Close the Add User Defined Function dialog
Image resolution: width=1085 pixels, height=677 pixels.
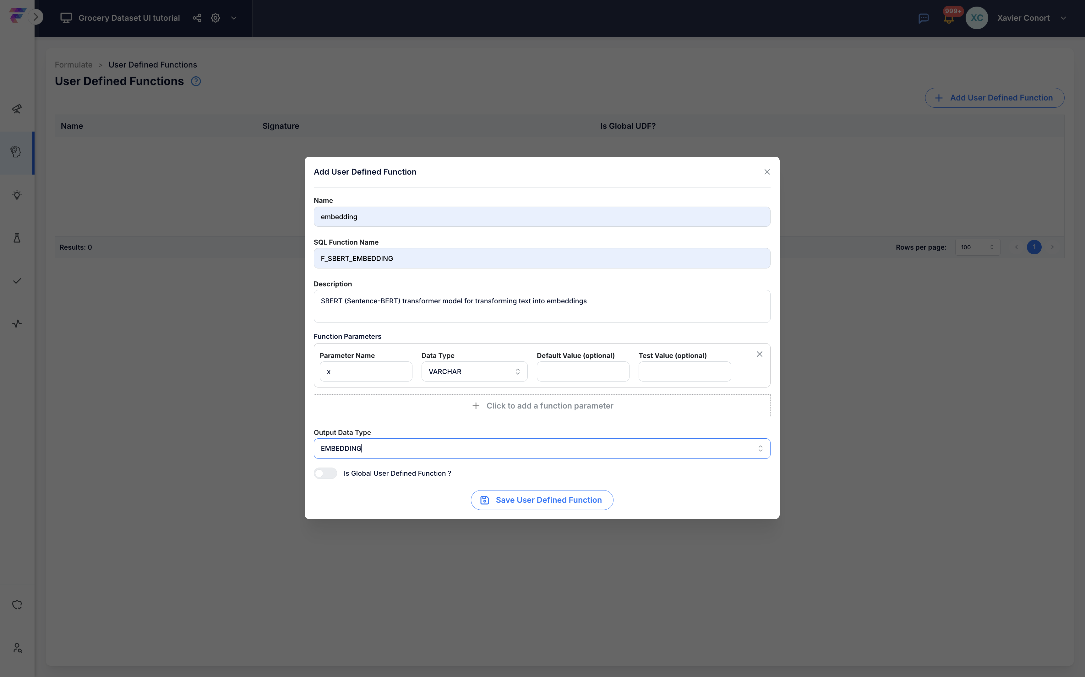(766, 172)
